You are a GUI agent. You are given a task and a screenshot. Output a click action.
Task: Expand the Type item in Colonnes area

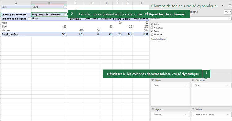pos(228,85)
